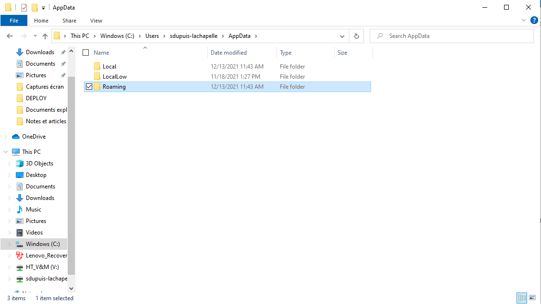Open the recent locations dropdown arrow
Viewport: 541px width, 304px height.
pos(35,36)
